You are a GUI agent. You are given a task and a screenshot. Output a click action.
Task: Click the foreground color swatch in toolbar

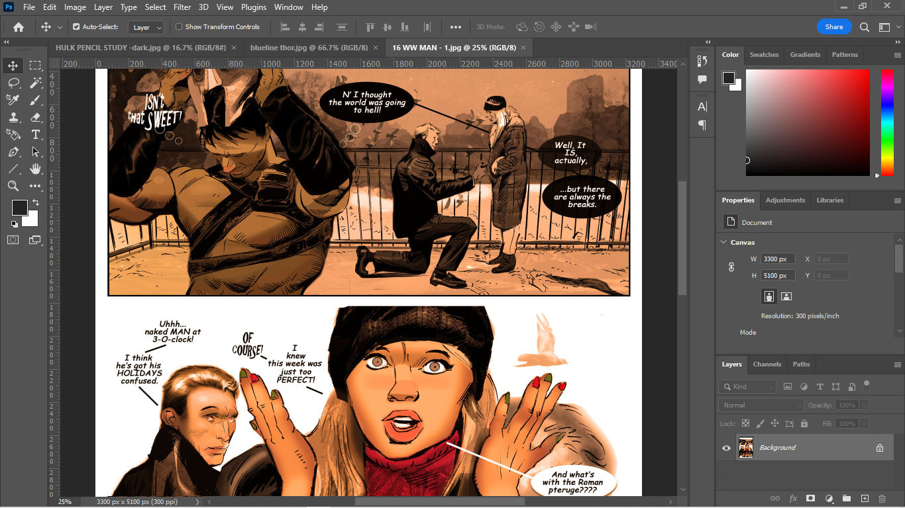(x=19, y=208)
